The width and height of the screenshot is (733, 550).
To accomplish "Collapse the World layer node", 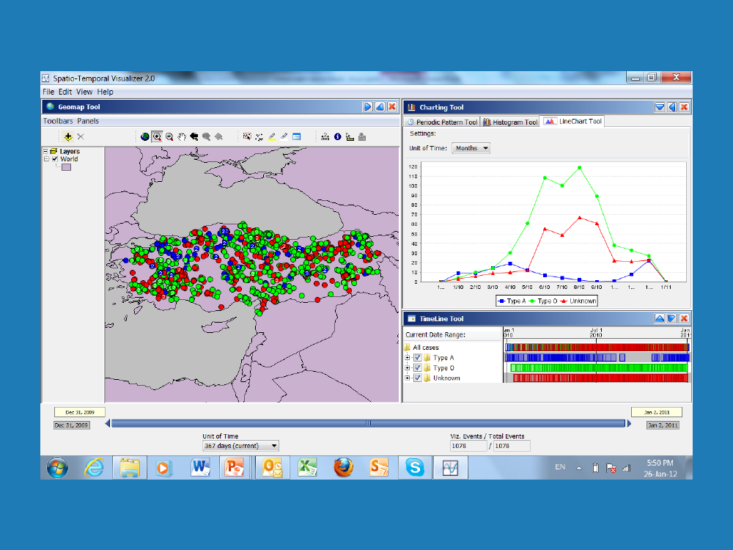I will (46, 159).
